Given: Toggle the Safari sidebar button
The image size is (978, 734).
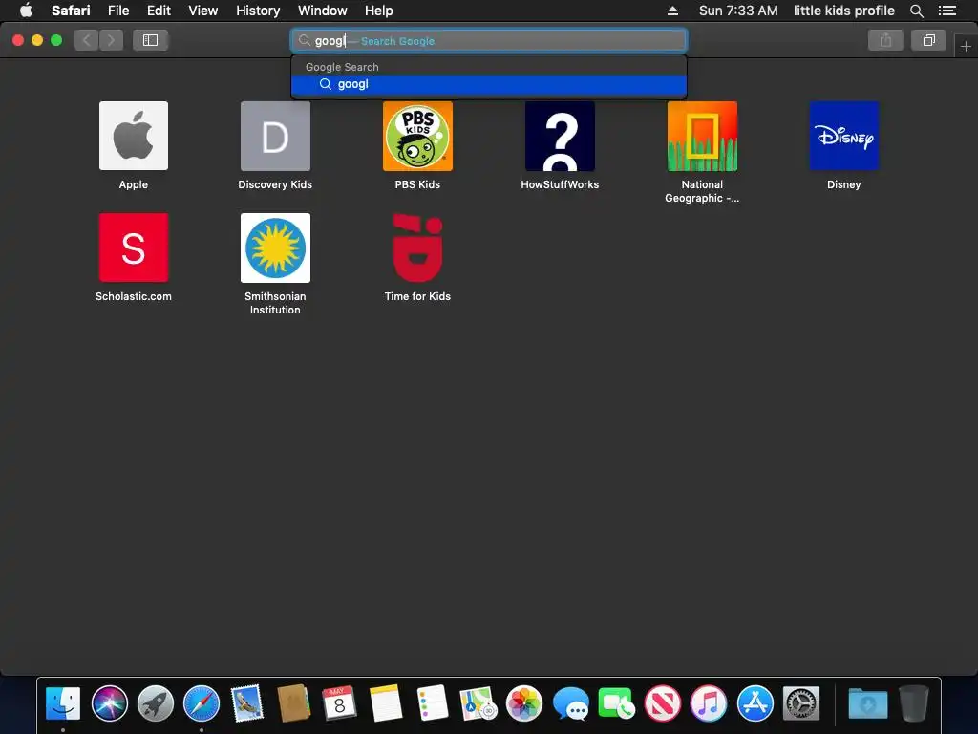Looking at the screenshot, I should point(150,40).
